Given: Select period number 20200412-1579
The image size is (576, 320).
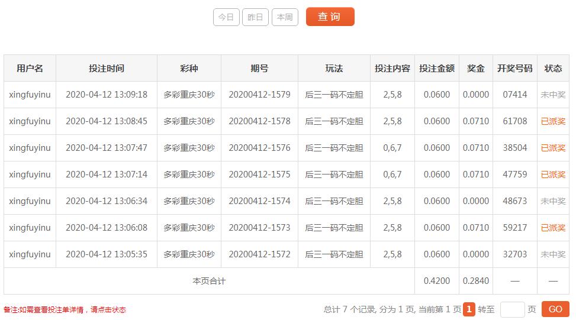Looking at the screenshot, I should click(x=259, y=95).
